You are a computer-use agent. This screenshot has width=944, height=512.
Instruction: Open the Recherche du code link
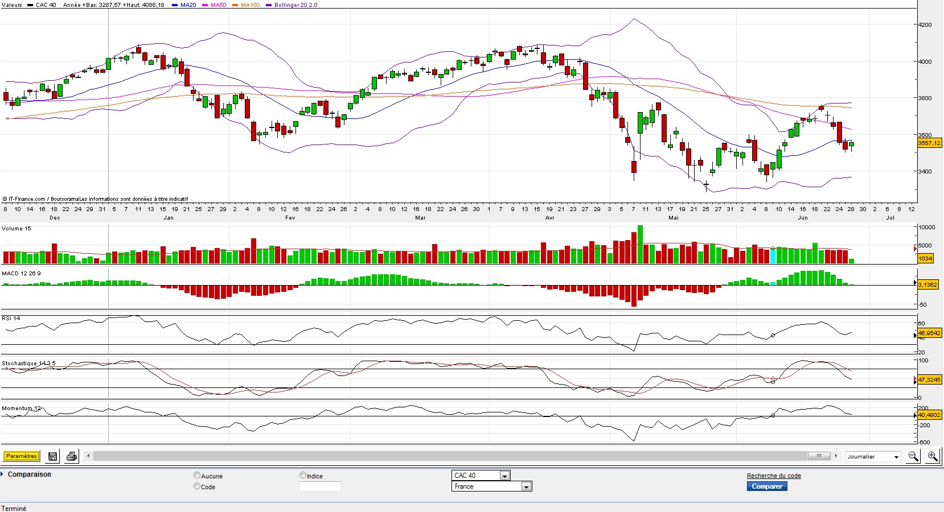[774, 476]
